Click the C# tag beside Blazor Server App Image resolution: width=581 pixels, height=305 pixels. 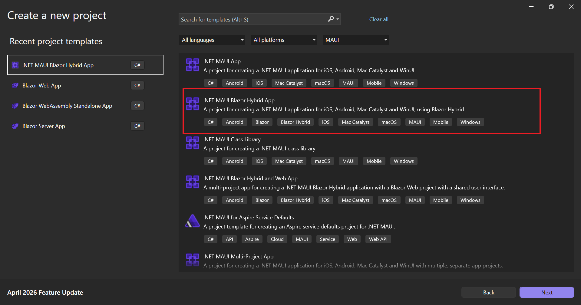point(137,126)
